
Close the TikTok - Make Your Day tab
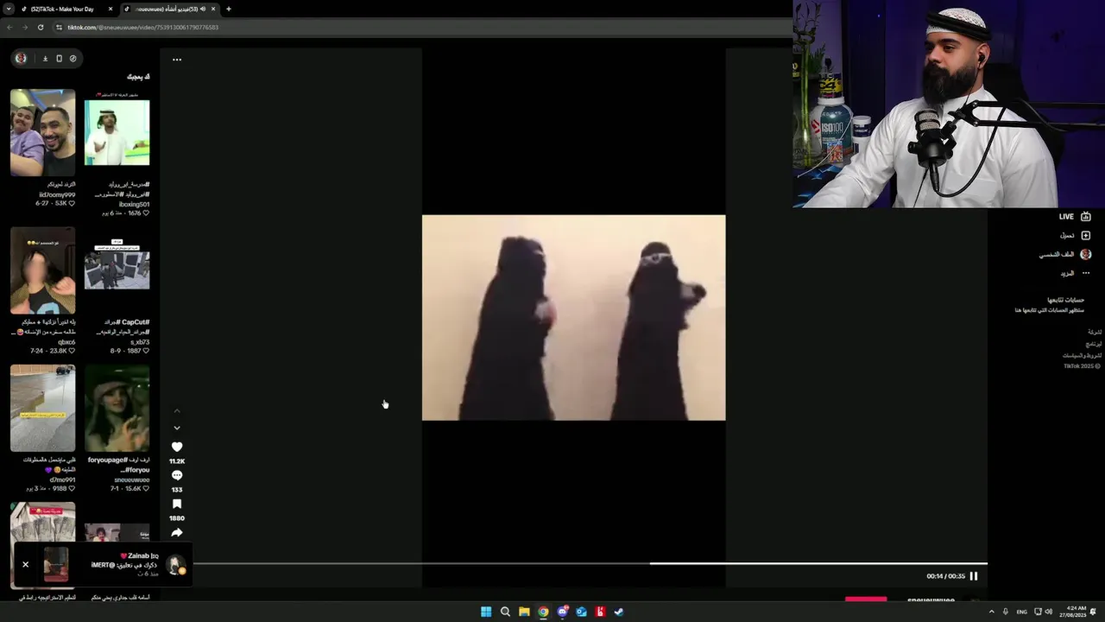pos(110,9)
